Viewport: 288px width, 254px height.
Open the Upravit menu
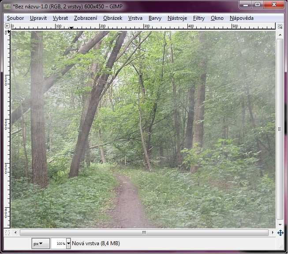pyautogui.click(x=38, y=18)
